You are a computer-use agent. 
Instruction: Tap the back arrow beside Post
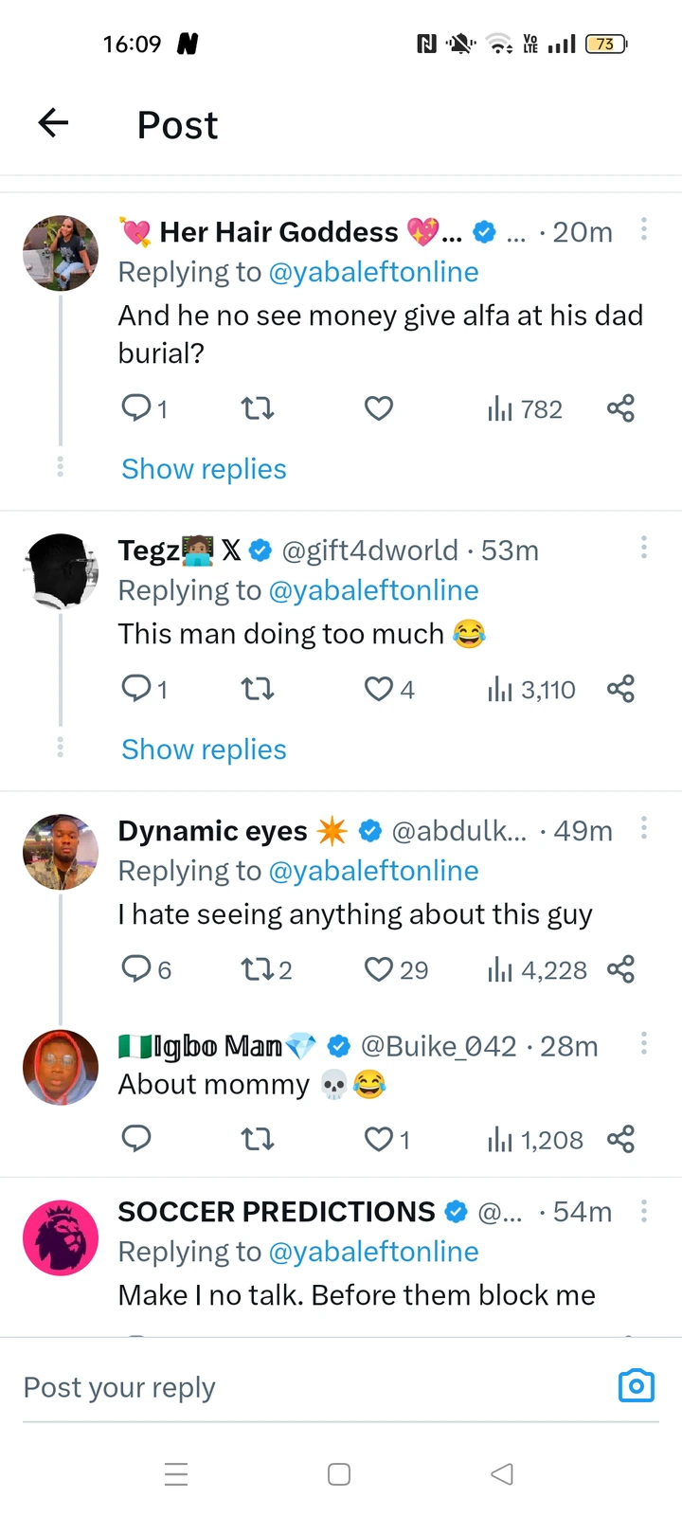pos(54,122)
